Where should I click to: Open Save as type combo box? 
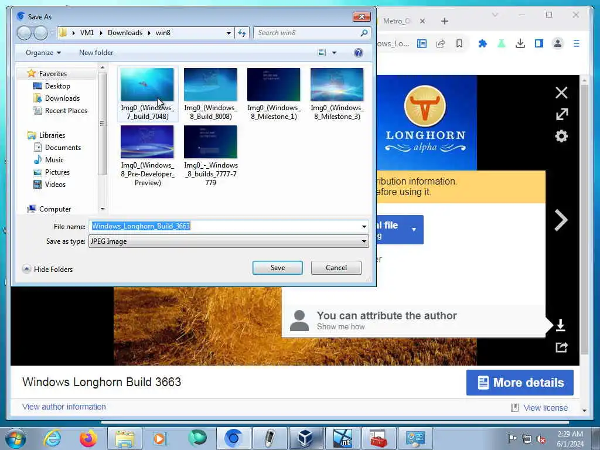(229, 241)
